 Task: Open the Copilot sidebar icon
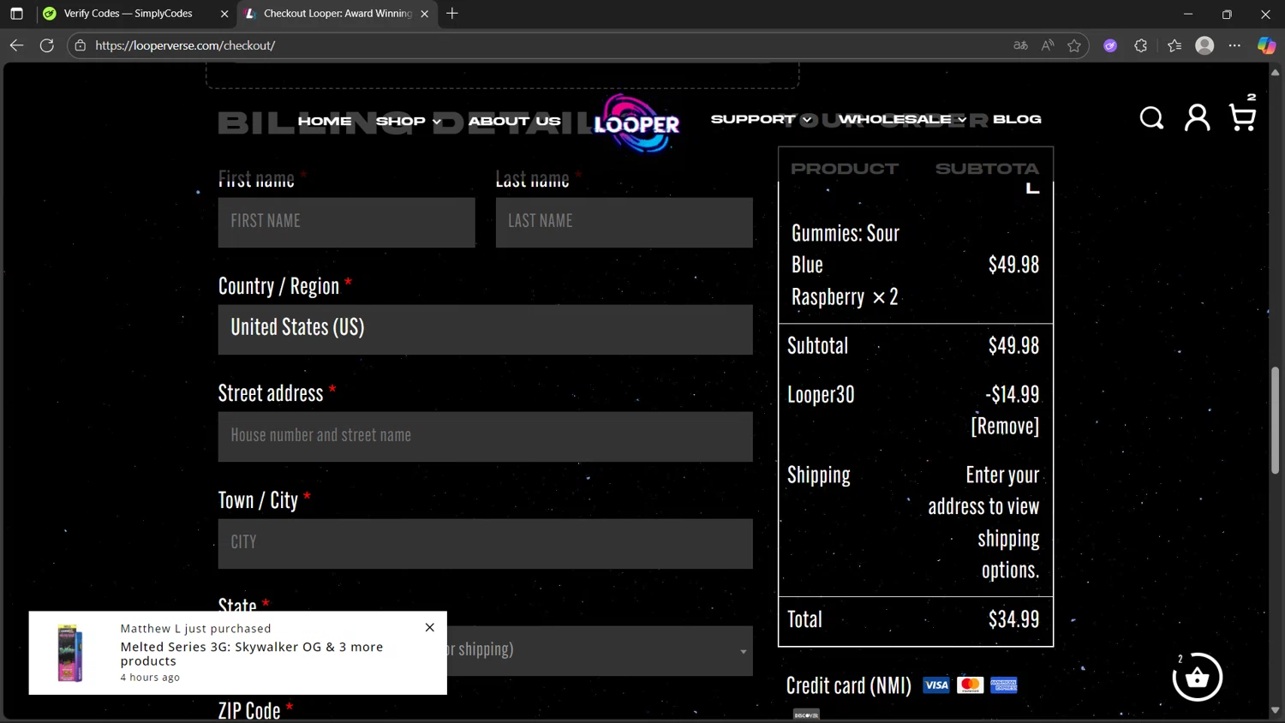(1266, 45)
